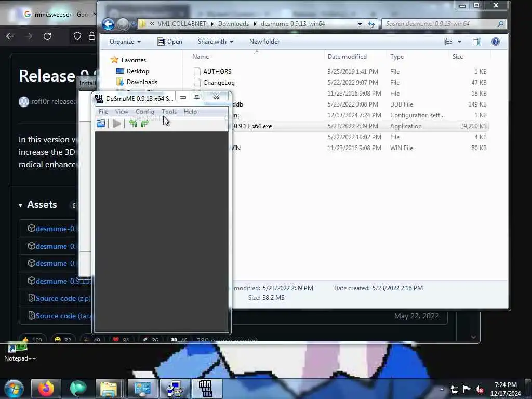Viewport: 532px width, 399px height.
Task: Expand the view options dropdown arrow
Action: point(459,42)
